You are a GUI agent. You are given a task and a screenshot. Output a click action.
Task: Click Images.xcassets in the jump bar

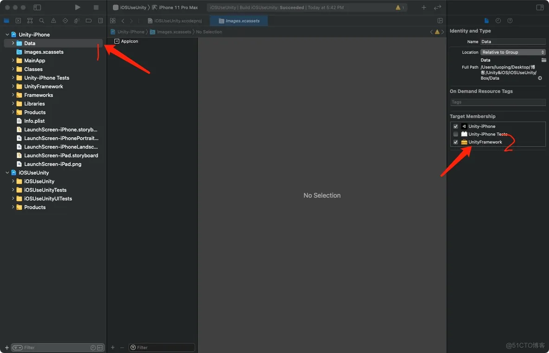(171, 32)
